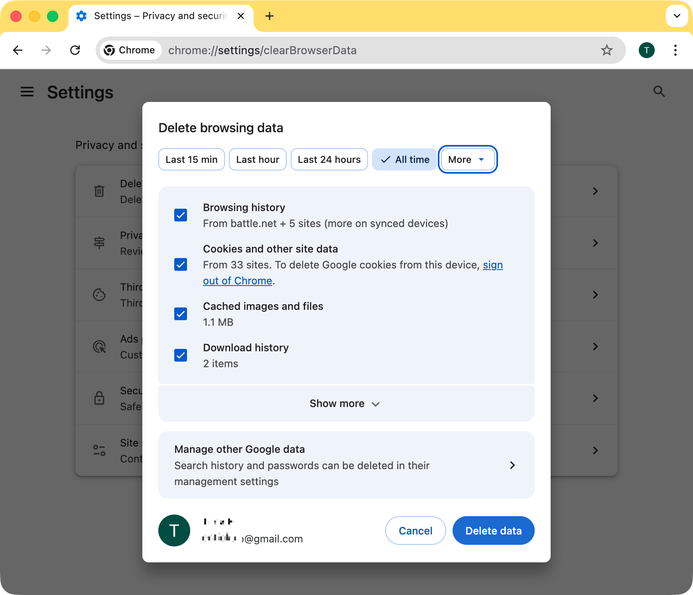Disable the Download history checkbox
Image resolution: width=693 pixels, height=595 pixels.
click(x=181, y=355)
